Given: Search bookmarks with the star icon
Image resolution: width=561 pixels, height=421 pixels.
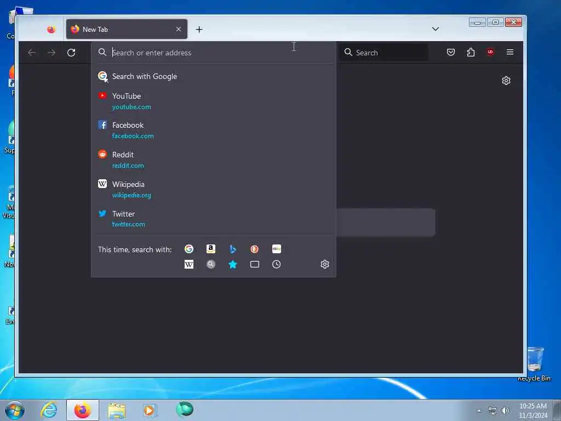Looking at the screenshot, I should 232,264.
